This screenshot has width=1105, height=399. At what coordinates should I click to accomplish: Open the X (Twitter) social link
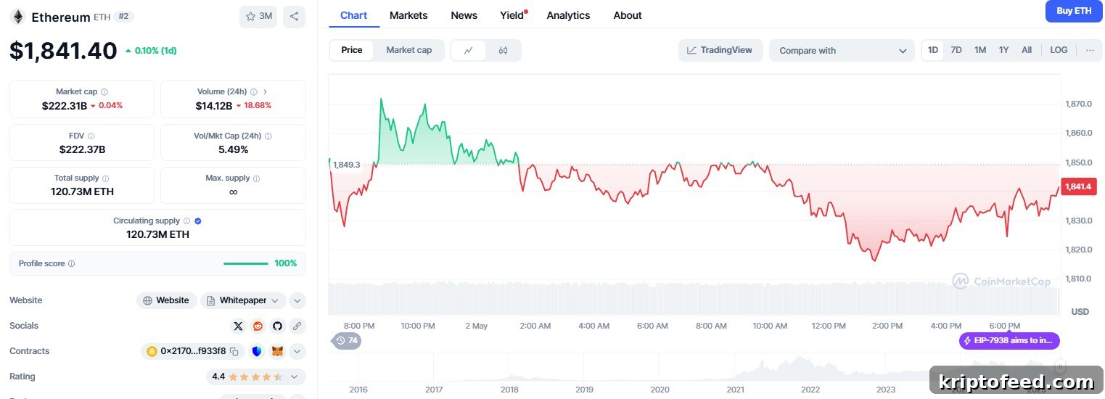point(239,326)
